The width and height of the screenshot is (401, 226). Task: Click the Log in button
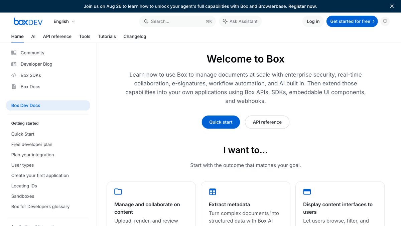[x=313, y=21]
